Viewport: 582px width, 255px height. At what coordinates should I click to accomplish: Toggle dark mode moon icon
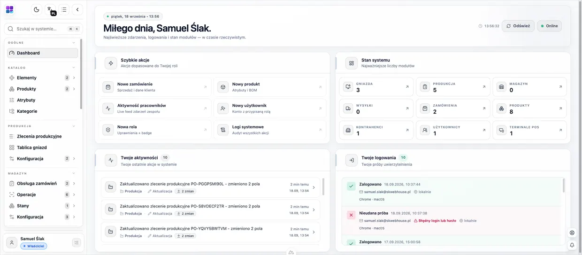(x=37, y=9)
